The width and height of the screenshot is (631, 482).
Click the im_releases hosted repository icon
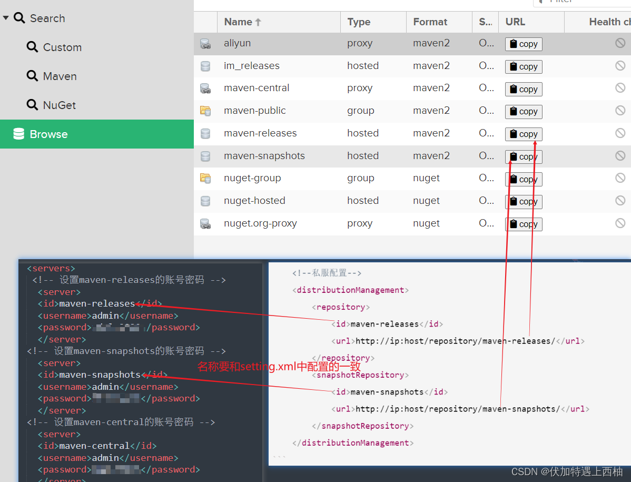[205, 66]
